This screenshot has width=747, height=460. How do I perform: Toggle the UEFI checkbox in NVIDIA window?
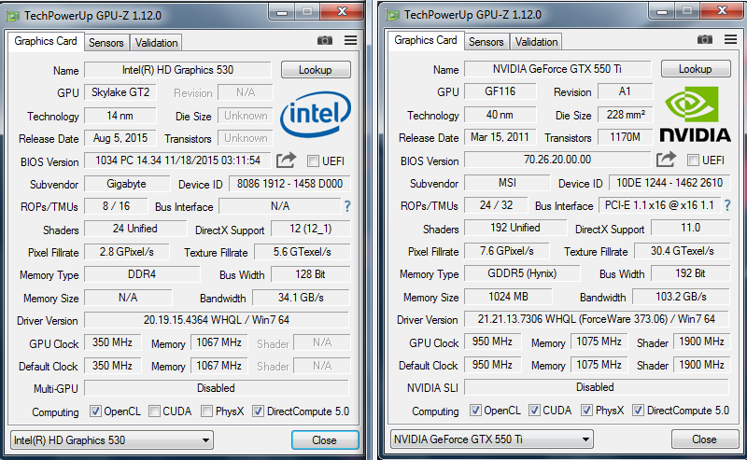click(693, 160)
